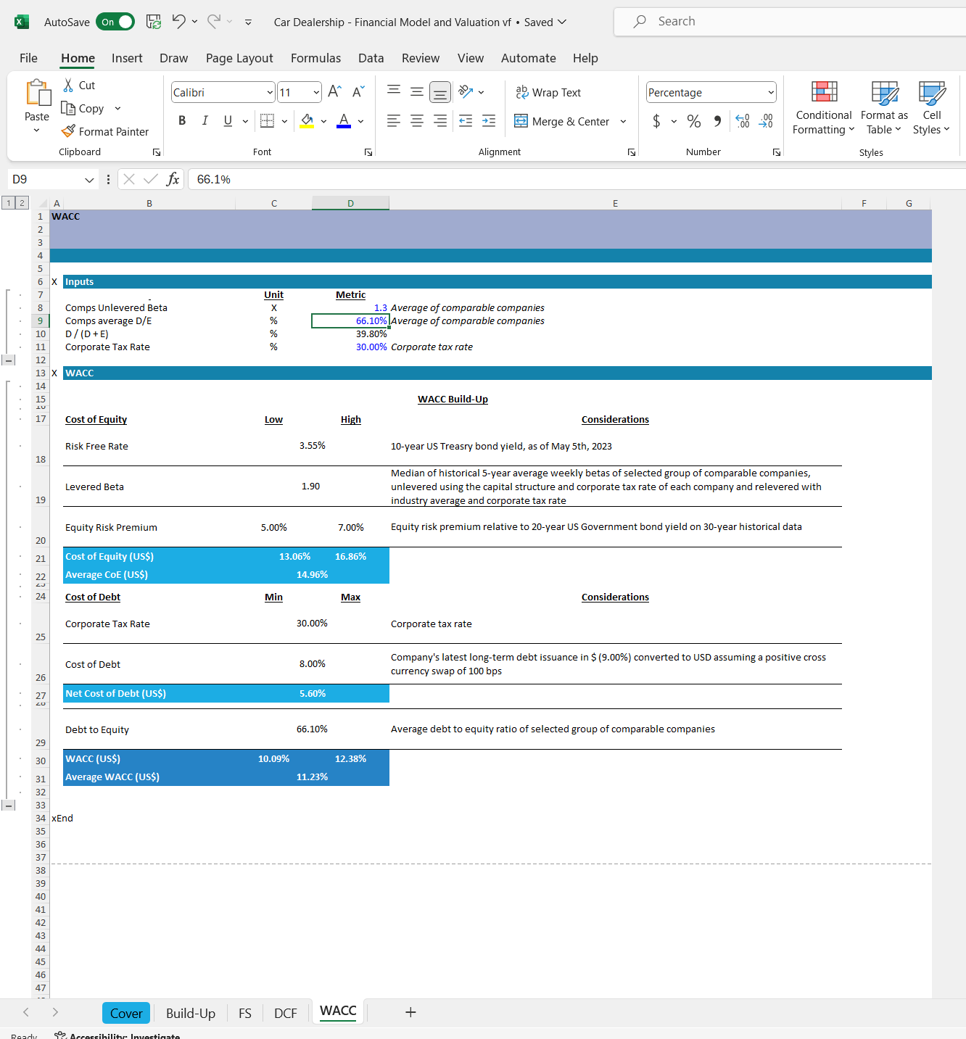
Task: Collapse the Inputs row group minus button
Action: tap(9, 360)
